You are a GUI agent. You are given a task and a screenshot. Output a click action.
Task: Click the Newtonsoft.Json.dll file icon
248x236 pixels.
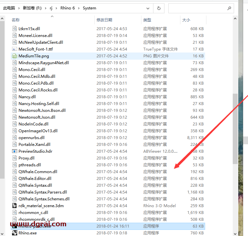point(15,117)
